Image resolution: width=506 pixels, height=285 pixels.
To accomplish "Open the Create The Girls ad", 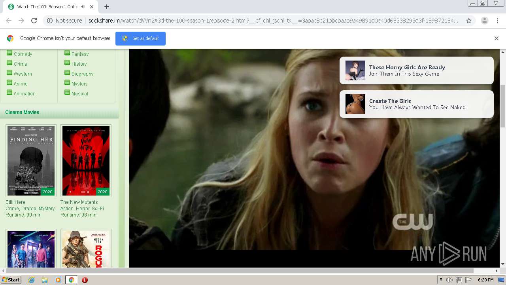I will (417, 104).
